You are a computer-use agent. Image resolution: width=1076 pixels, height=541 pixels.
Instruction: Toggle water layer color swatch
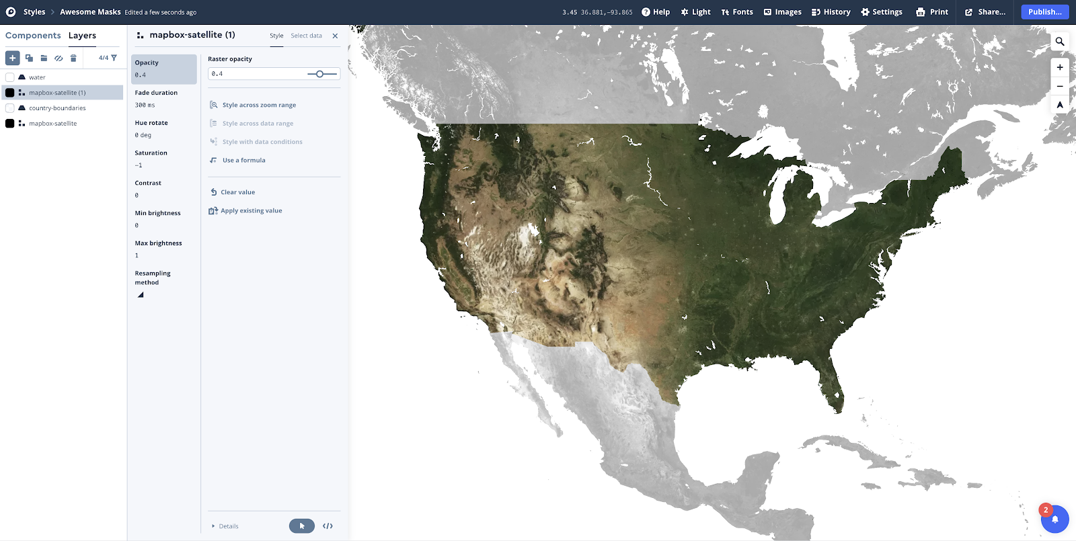click(x=10, y=77)
